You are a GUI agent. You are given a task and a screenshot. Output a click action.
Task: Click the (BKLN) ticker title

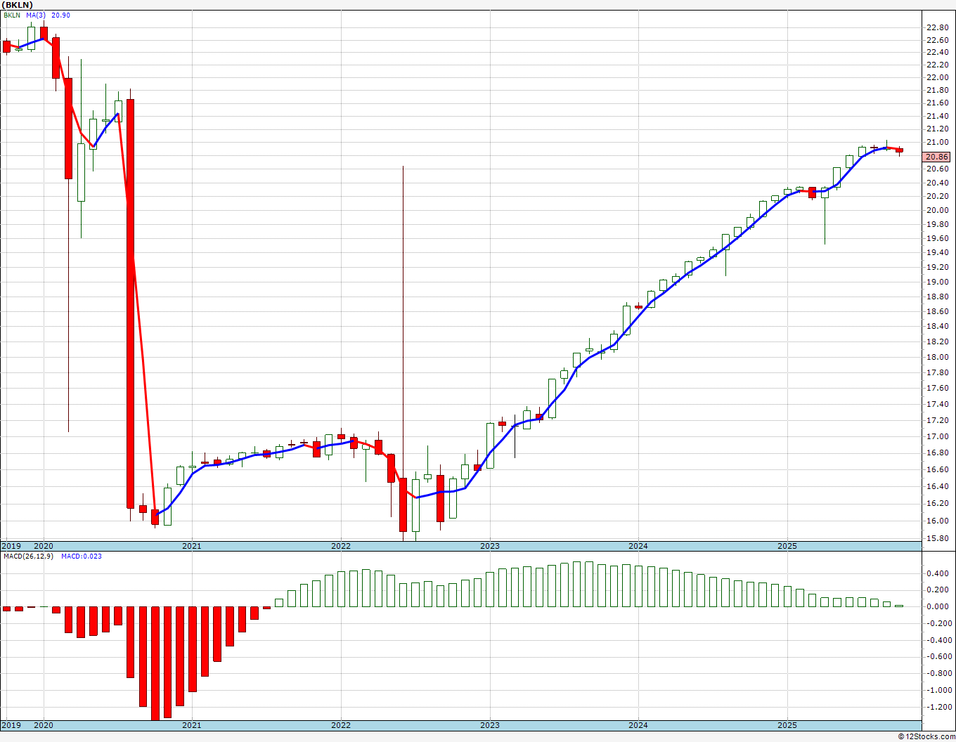18,4
